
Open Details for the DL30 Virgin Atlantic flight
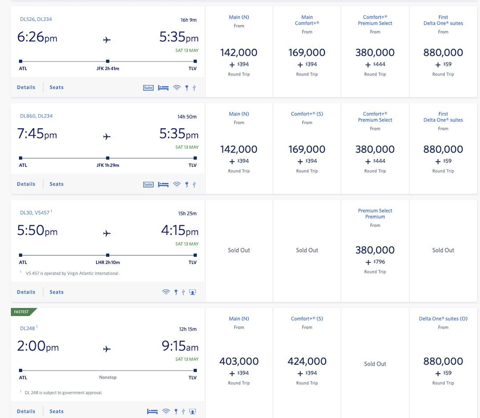pyautogui.click(x=26, y=292)
